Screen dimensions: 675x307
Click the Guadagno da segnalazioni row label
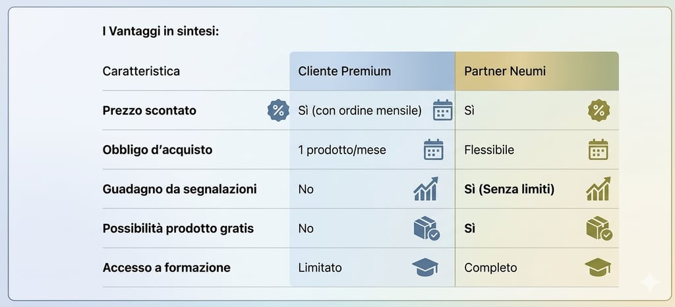[x=179, y=189]
